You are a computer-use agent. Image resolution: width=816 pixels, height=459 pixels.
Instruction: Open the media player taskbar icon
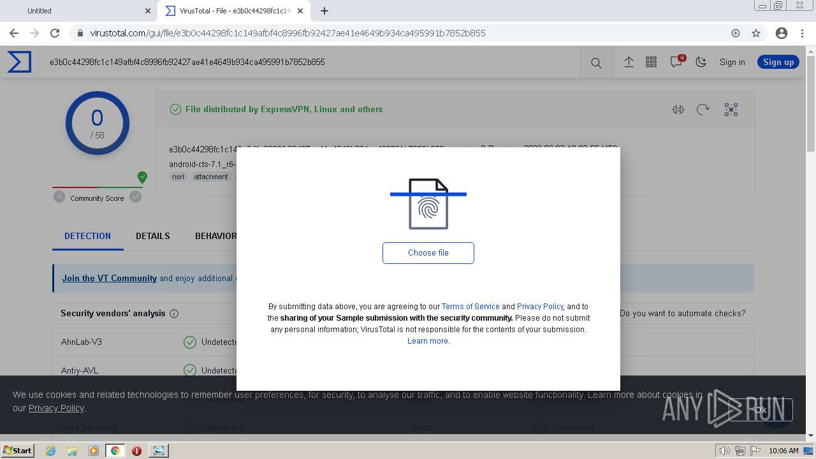tap(94, 451)
